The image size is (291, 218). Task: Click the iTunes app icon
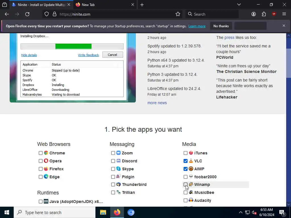point(191,153)
